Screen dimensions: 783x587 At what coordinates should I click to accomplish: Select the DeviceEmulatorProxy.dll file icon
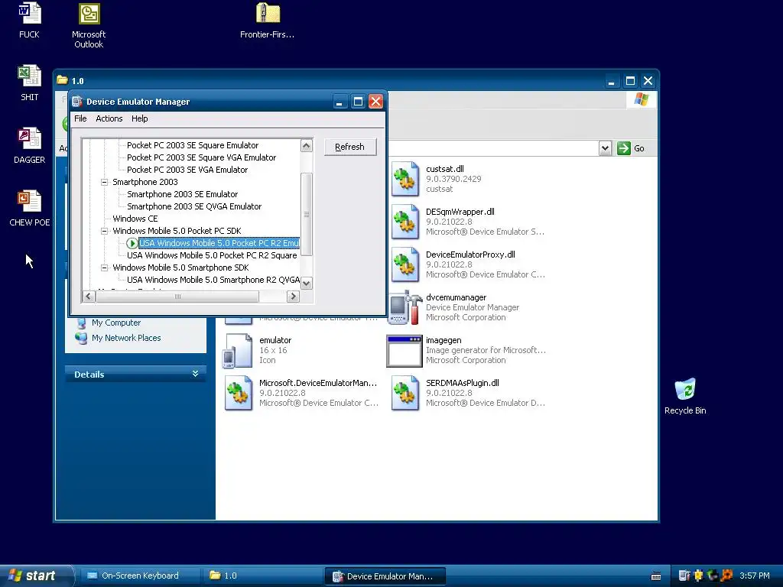[x=405, y=264]
